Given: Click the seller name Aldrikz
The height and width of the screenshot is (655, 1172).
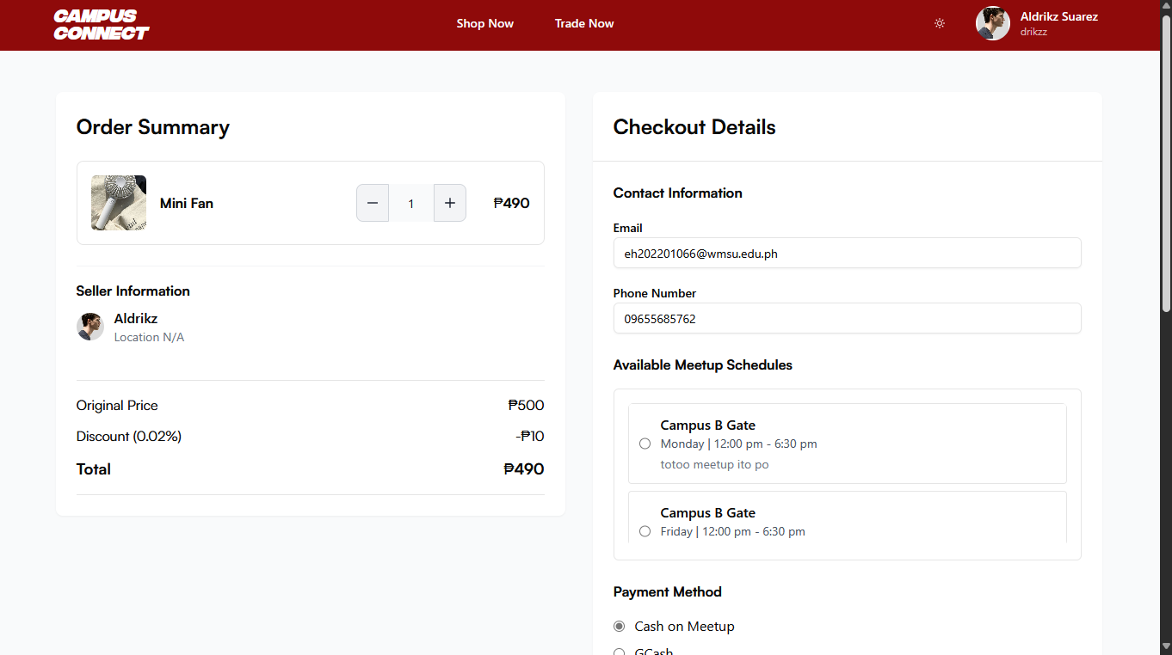Looking at the screenshot, I should pos(136,318).
